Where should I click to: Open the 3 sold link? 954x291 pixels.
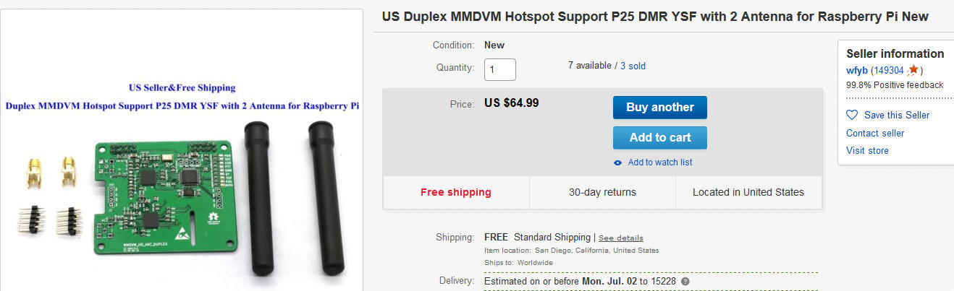[633, 66]
